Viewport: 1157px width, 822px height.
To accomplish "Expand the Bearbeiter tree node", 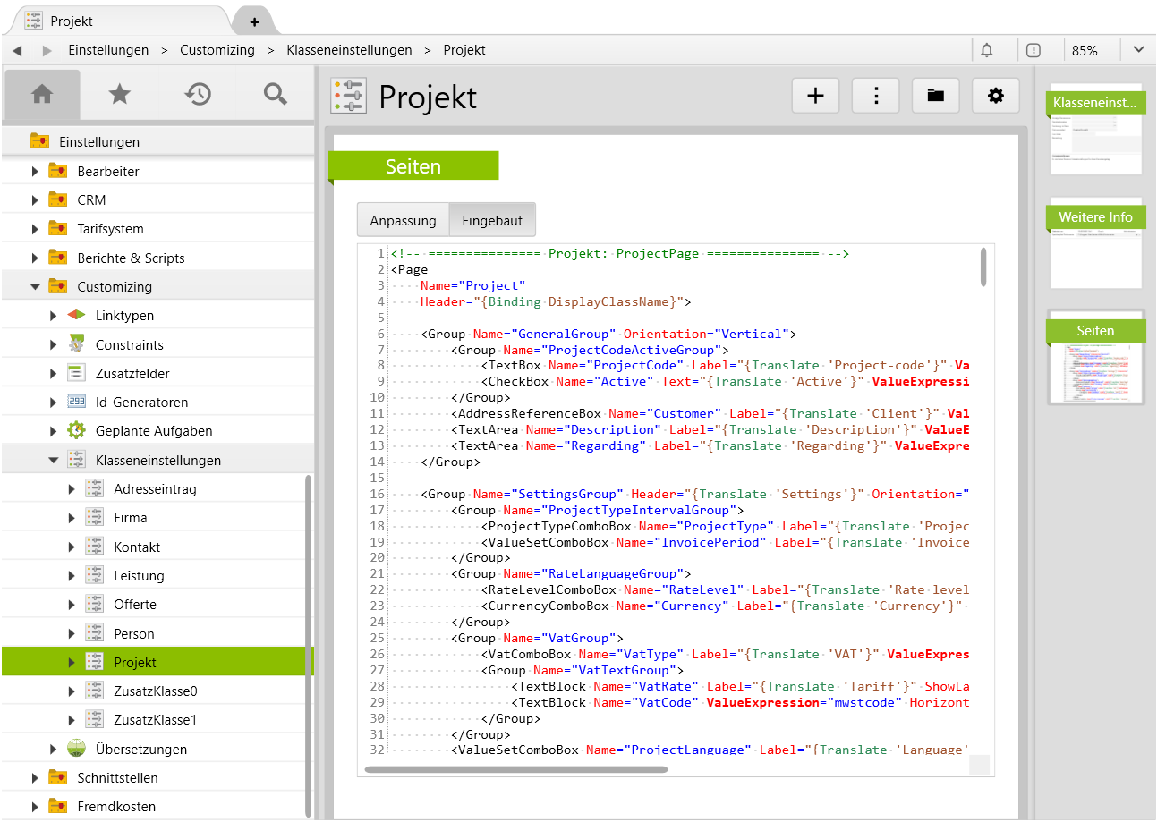I will coord(36,172).
